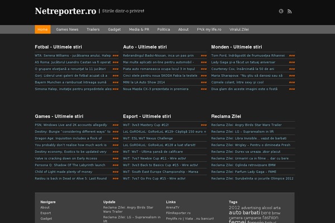Click 'new' badge beside AS Roma Leandro Castan

click(x=116, y=62)
